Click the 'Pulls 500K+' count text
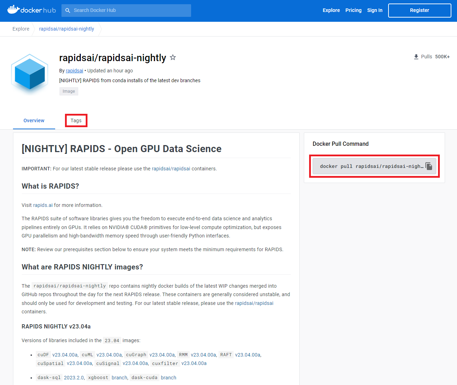 [x=435, y=57]
